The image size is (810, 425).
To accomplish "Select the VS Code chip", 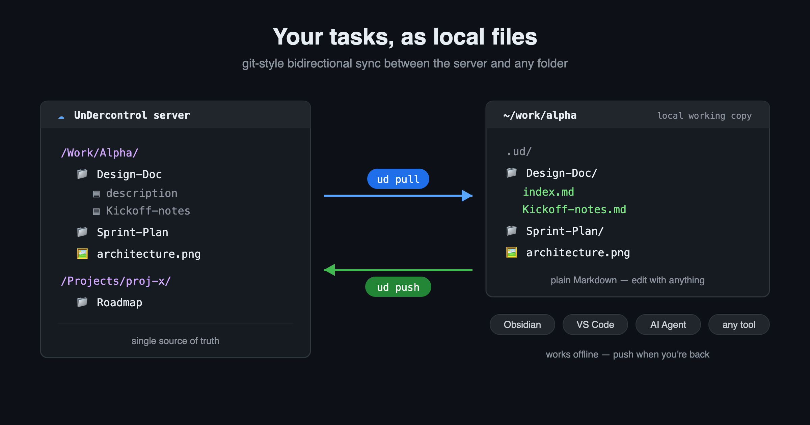I will point(595,324).
